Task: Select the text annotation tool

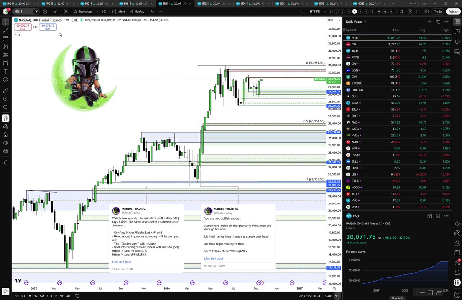Action: (x=6, y=71)
